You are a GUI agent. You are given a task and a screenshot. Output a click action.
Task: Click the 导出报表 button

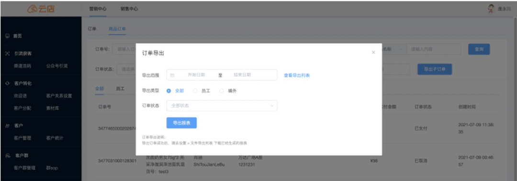(182, 123)
